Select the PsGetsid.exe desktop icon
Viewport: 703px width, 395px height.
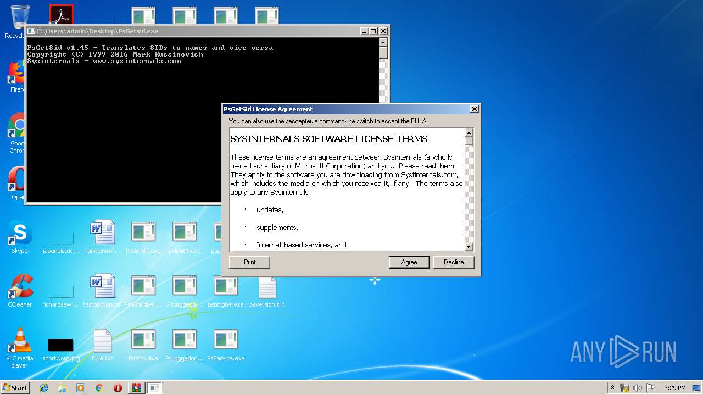click(143, 238)
